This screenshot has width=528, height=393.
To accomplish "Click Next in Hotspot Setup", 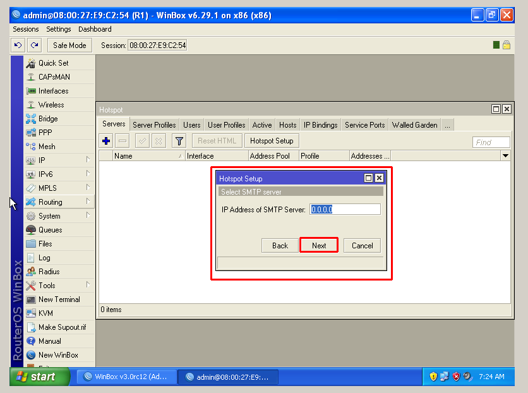I will (319, 246).
